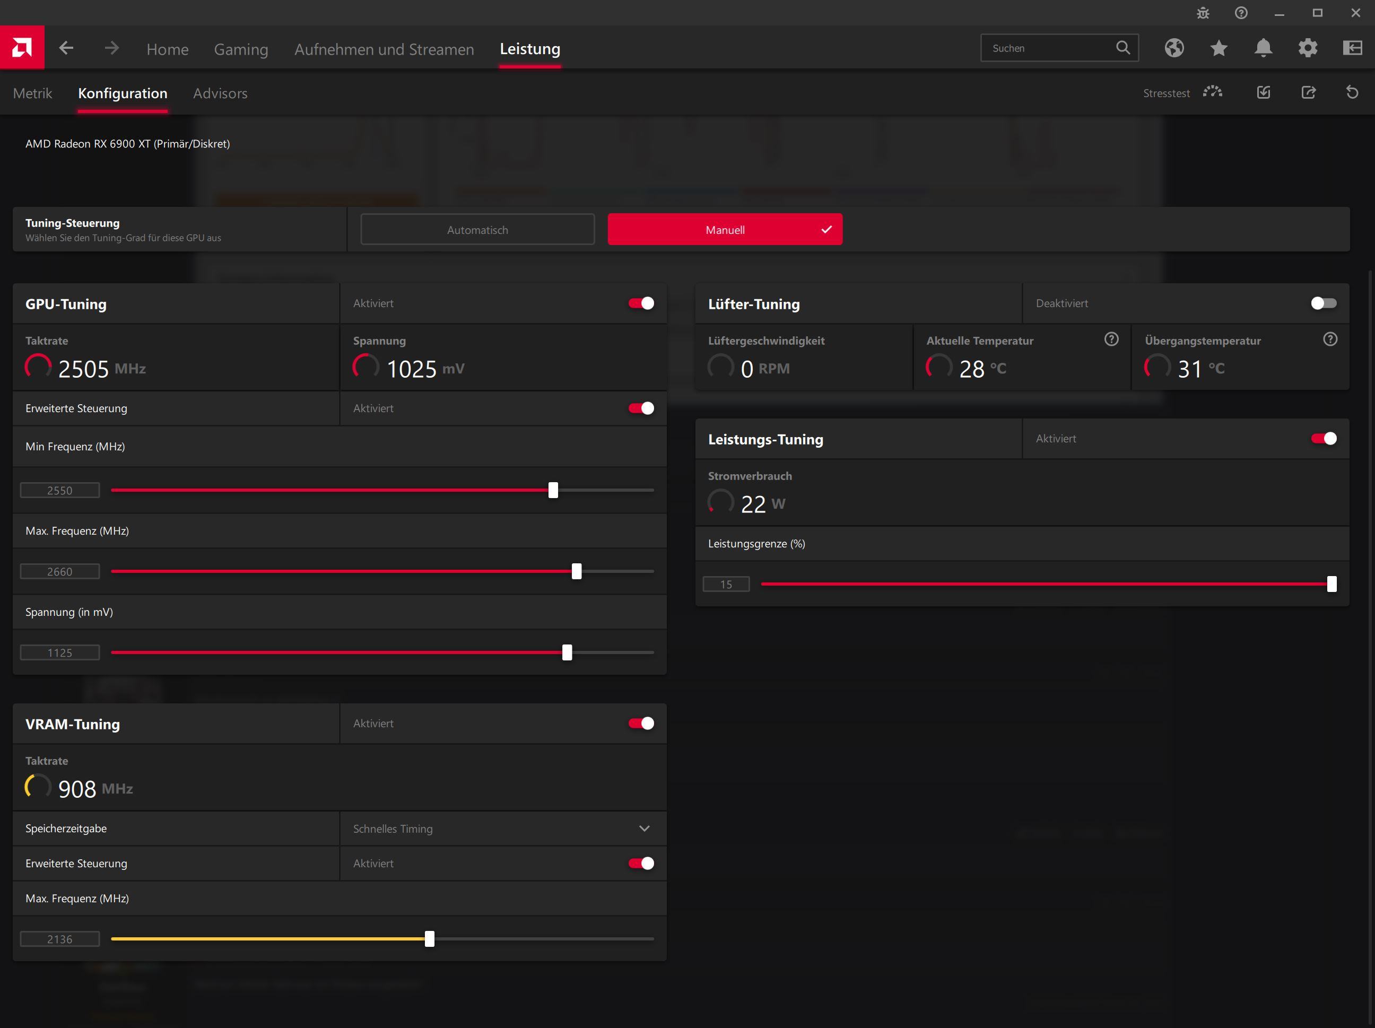Click Spannung (in mV) slider handle

[567, 652]
